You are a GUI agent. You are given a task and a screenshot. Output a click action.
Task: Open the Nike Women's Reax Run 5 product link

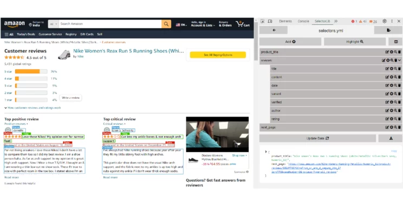point(128,51)
